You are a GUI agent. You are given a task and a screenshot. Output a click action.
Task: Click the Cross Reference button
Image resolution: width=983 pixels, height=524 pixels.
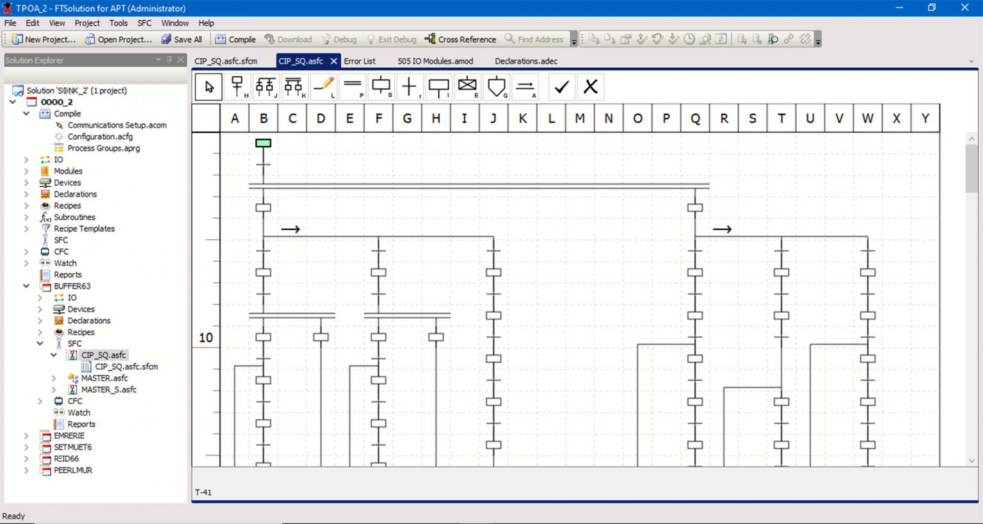tap(460, 39)
